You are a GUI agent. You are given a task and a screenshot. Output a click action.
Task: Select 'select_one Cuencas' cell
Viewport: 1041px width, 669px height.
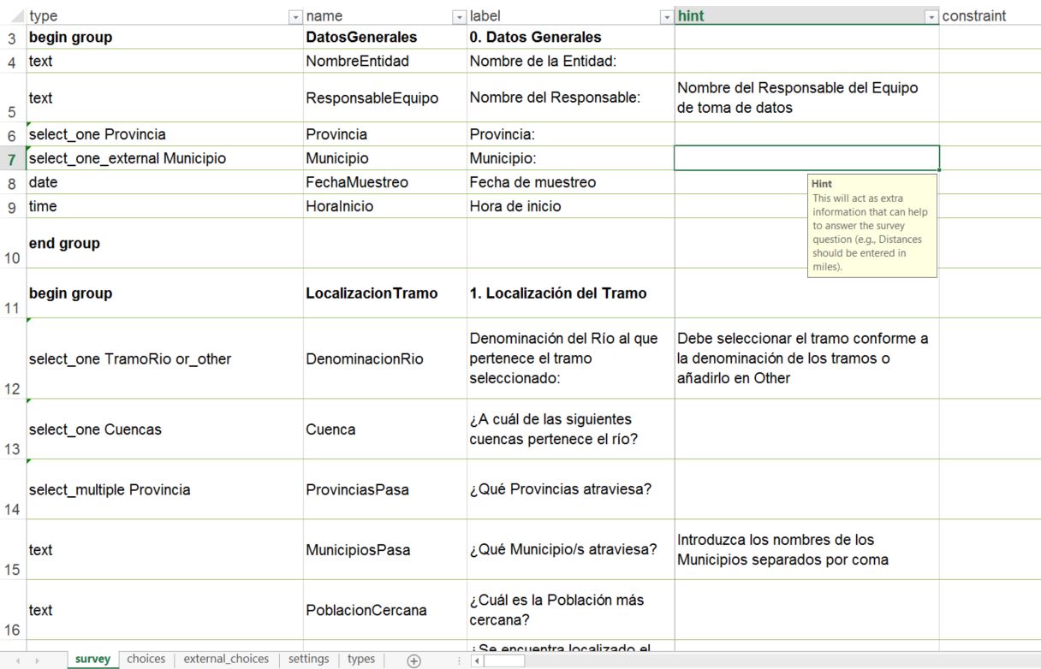pyautogui.click(x=164, y=429)
